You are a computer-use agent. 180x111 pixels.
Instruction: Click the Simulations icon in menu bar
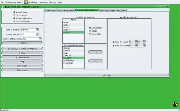point(26,2)
